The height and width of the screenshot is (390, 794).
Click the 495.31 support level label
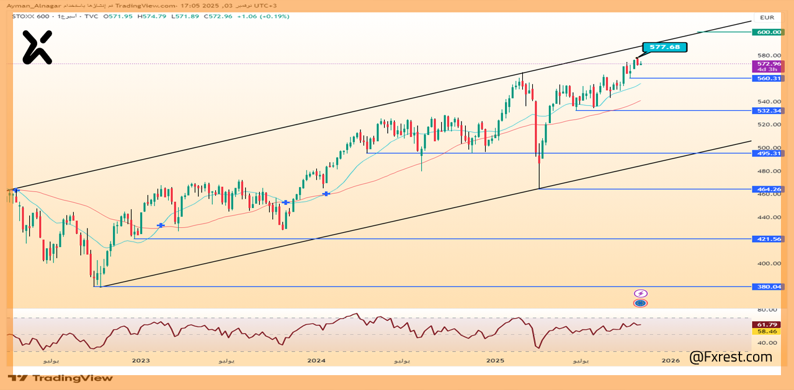767,154
